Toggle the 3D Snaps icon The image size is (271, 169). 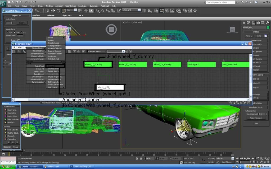tap(97, 11)
